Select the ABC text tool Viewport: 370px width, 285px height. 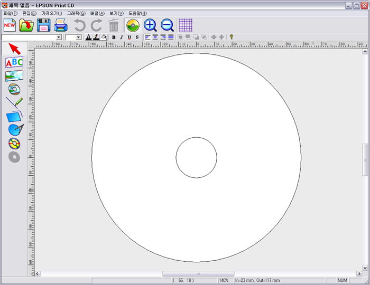coord(14,62)
